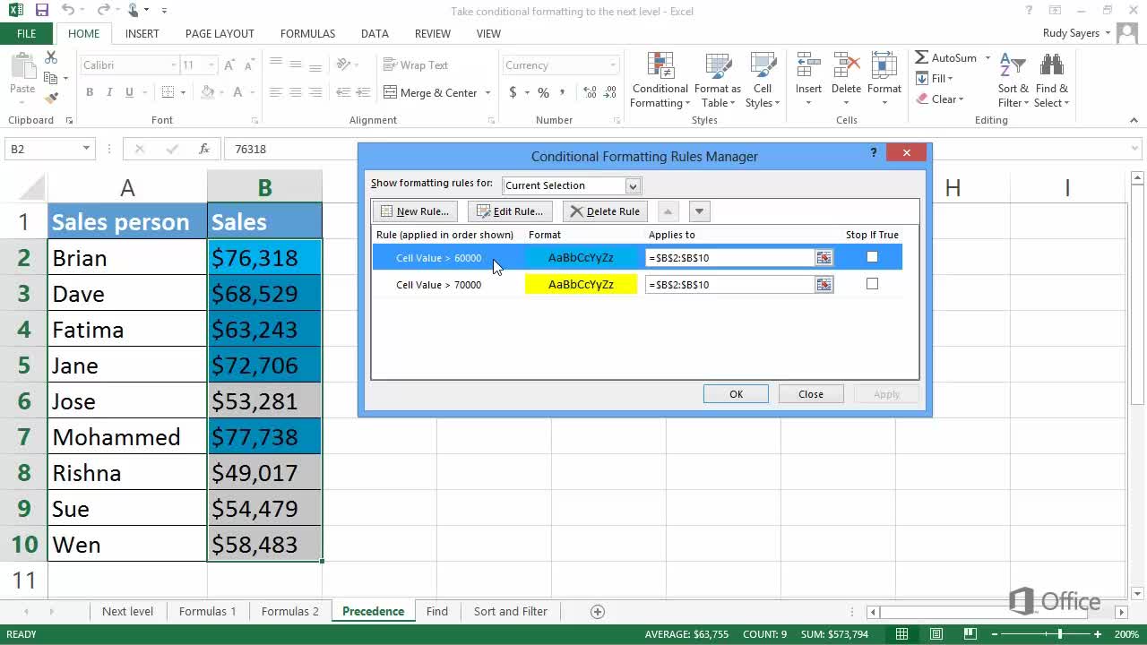Click the Format Painter brush icon
Screen dimensions: 1147x645
coord(51,98)
